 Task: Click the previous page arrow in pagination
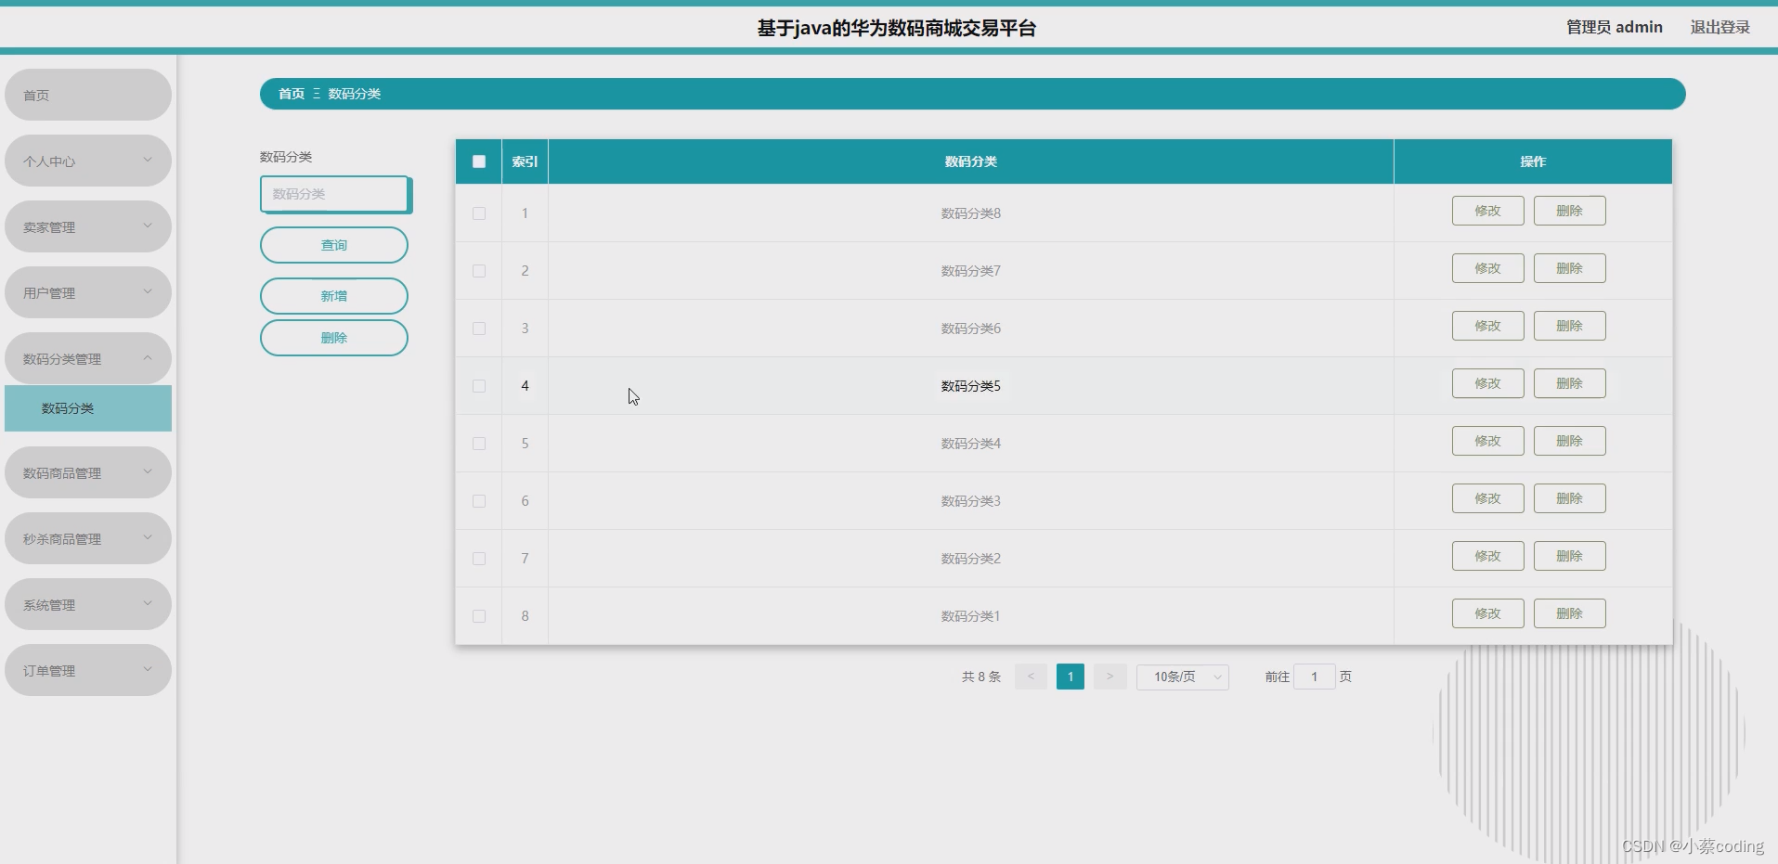click(1031, 677)
